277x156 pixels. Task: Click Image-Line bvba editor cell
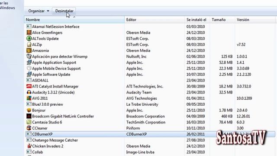140,152
